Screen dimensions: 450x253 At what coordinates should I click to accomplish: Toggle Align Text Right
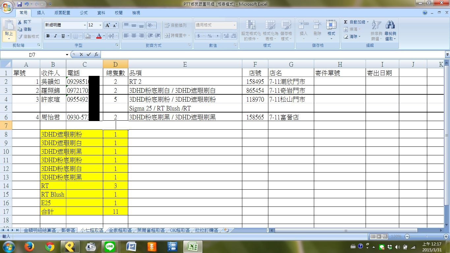click(x=141, y=36)
